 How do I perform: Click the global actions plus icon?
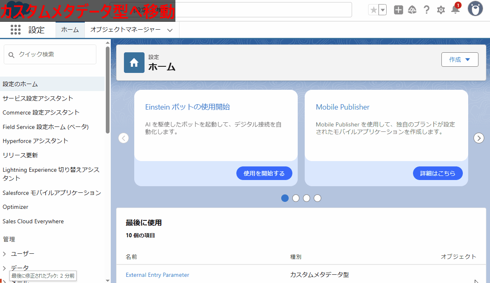(x=399, y=10)
